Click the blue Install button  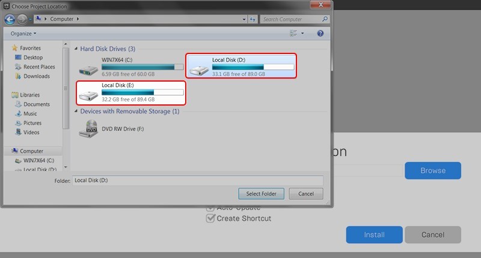374,235
